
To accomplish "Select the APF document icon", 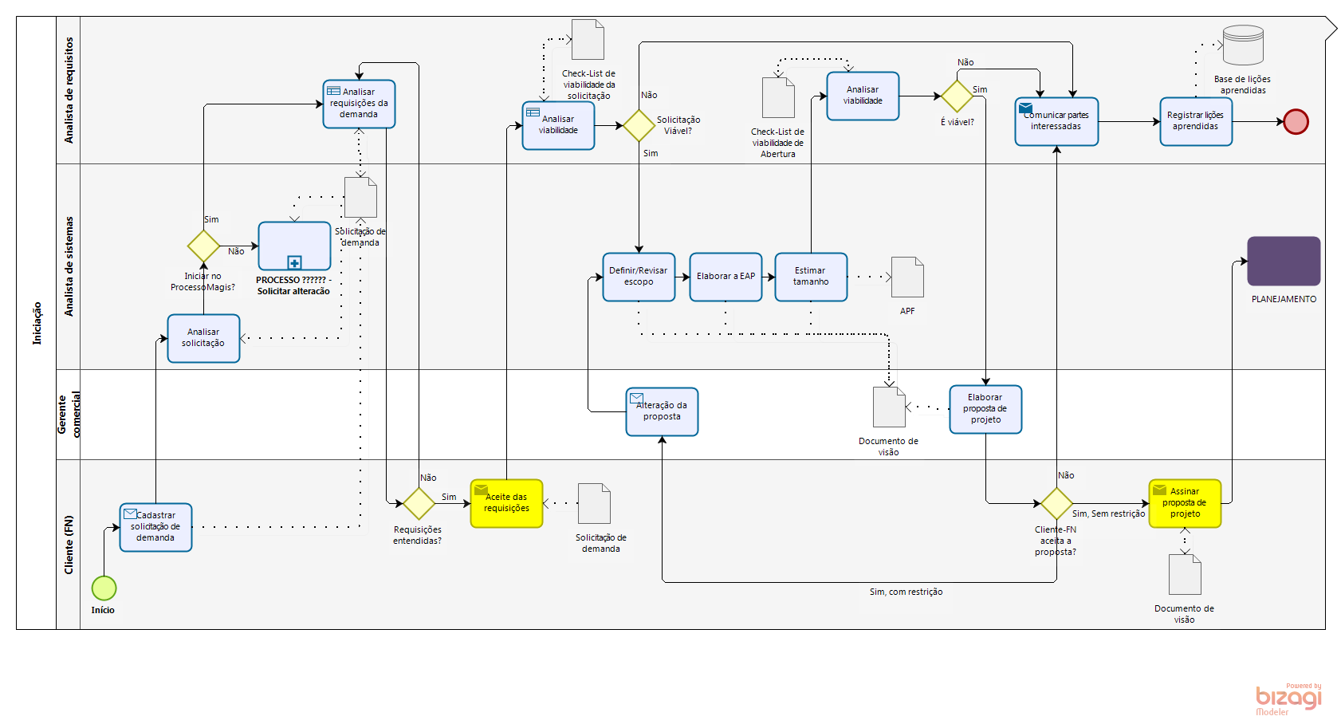I will (x=907, y=277).
